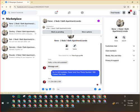Image resolution: width=140 pixels, height=112 pixels.
Task: Attach a photo with the image icon
Action: (46, 89)
